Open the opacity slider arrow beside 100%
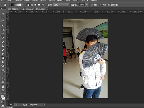Screen dimensions: 144x108 coord(86,5)
